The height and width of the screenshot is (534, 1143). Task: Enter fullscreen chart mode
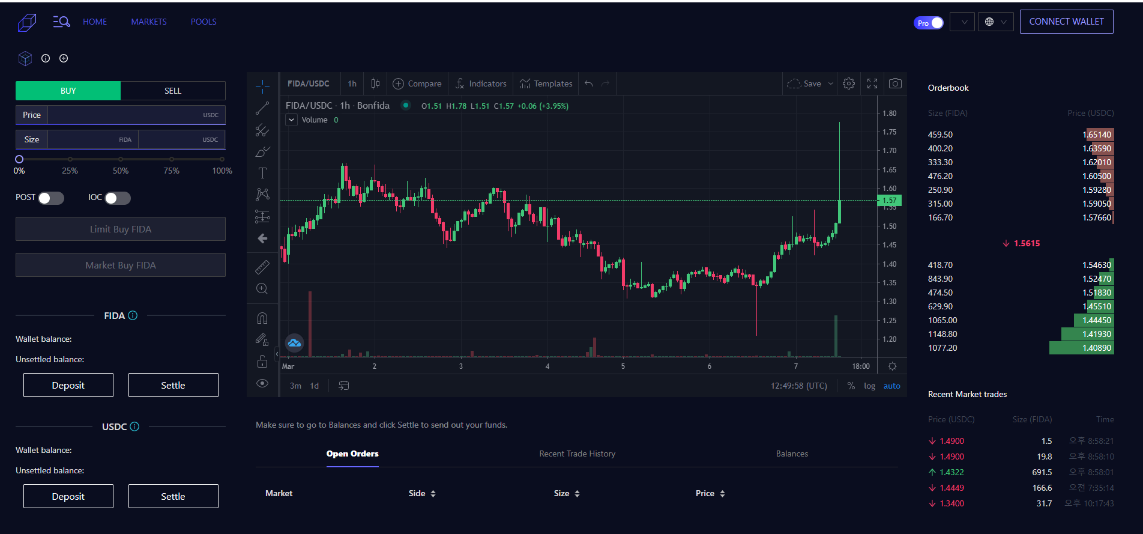tap(872, 83)
